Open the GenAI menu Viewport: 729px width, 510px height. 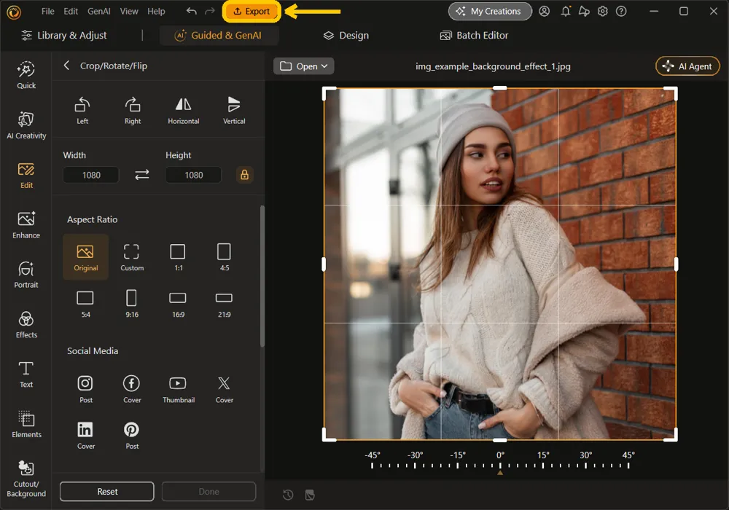point(99,11)
